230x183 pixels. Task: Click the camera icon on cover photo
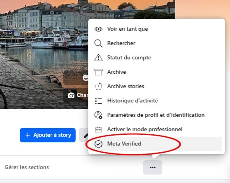(71, 95)
